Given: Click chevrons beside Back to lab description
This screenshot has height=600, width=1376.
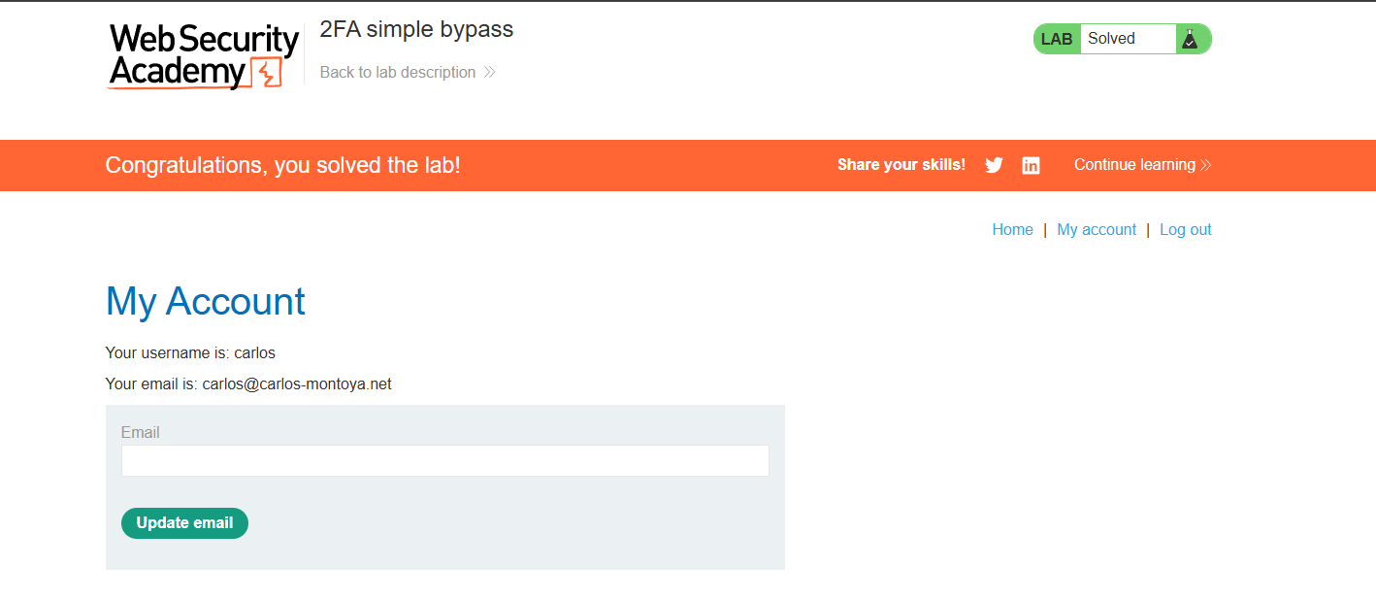Looking at the screenshot, I should click(x=490, y=72).
